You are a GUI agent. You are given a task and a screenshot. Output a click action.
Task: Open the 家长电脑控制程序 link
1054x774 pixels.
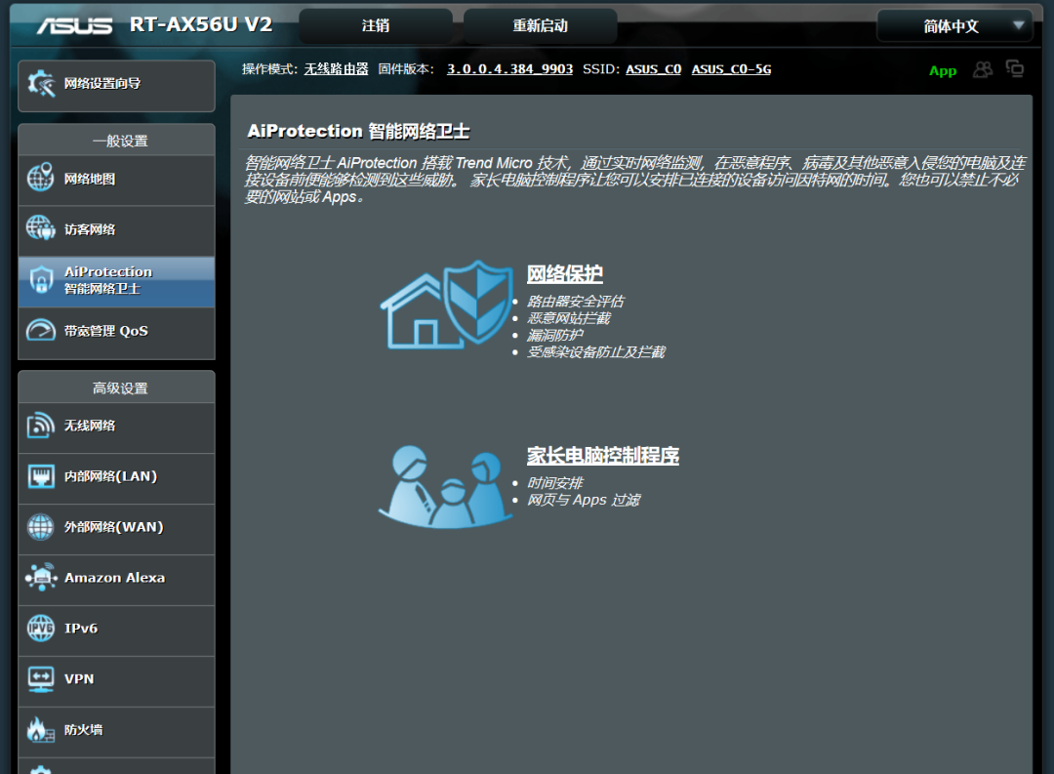point(603,455)
